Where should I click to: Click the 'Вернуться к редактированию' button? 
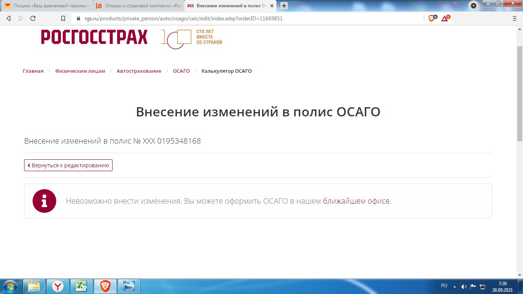[68, 165]
